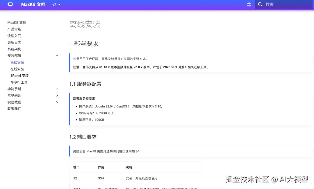Open 功能手册 in the sidebar
This screenshot has width=314, height=189.
pos(14,89)
